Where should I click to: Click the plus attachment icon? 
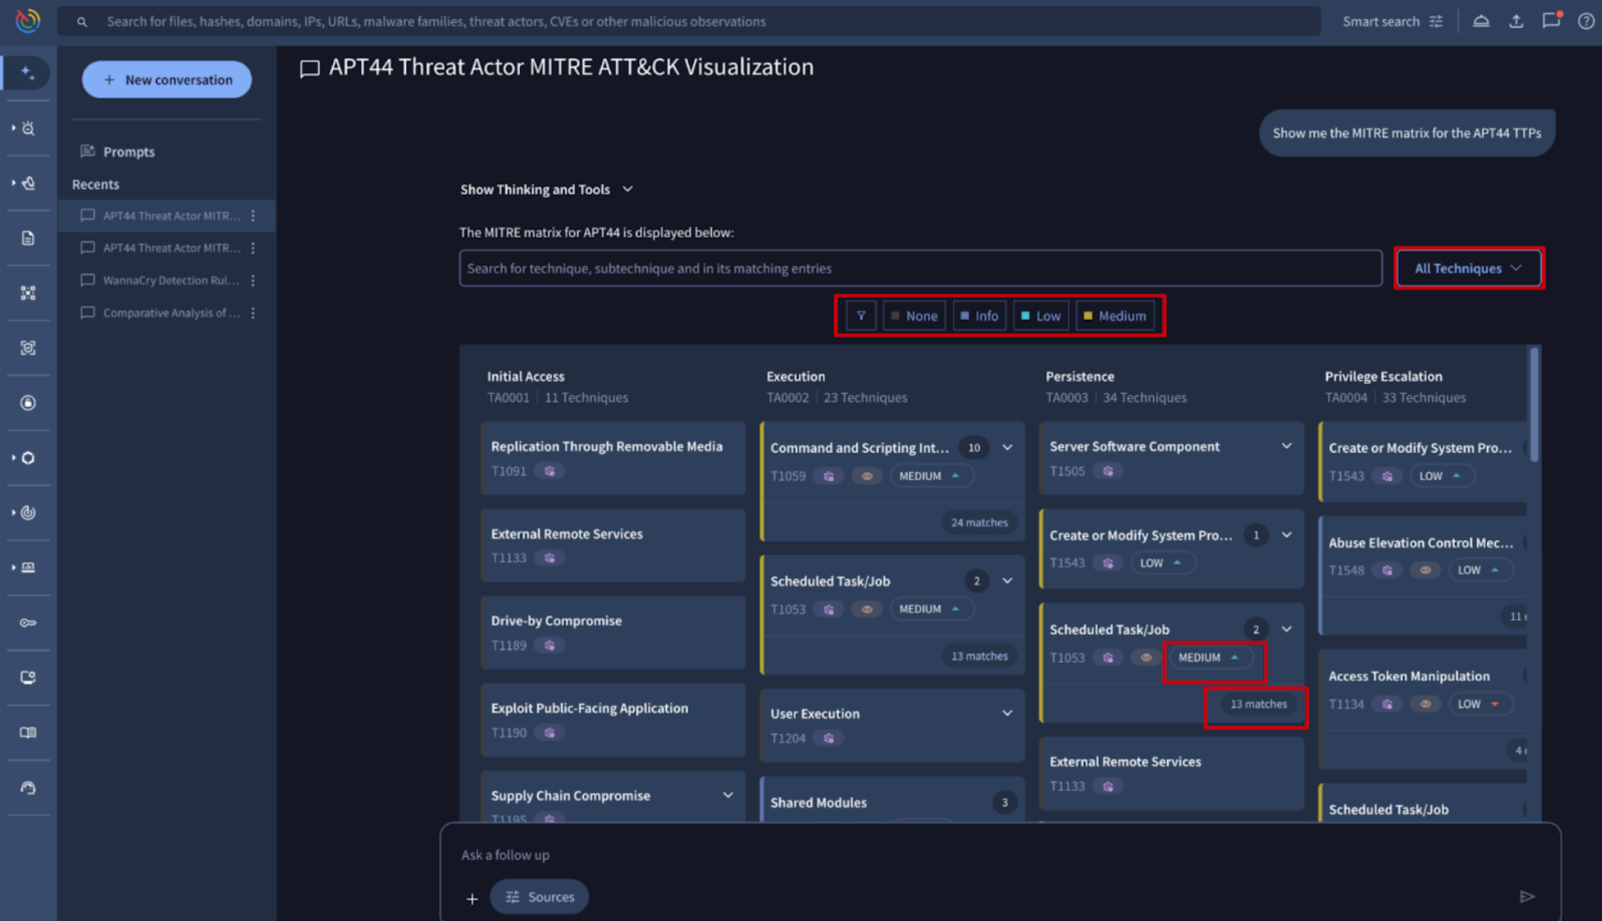pos(472,899)
